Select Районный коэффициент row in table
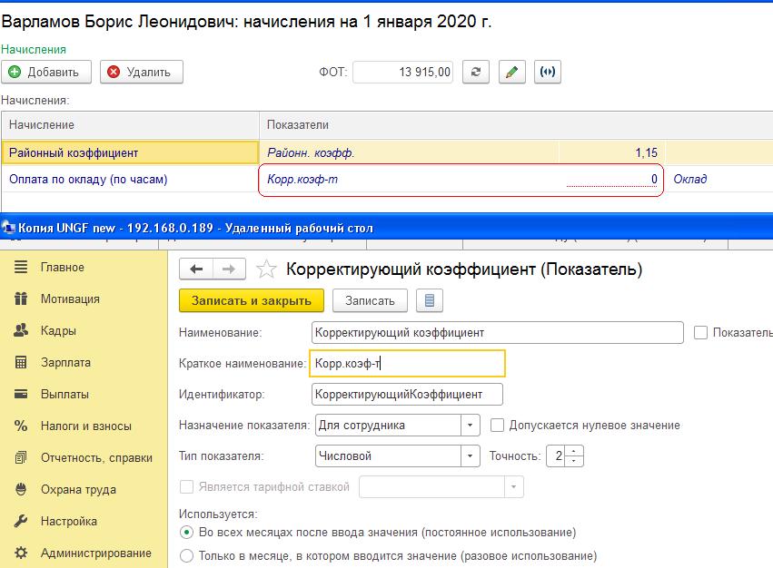The width and height of the screenshot is (773, 568). point(130,153)
